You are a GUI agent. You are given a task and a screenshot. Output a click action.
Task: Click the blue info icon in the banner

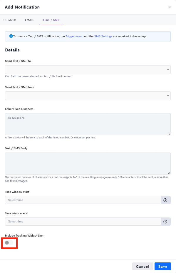pos(11,36)
